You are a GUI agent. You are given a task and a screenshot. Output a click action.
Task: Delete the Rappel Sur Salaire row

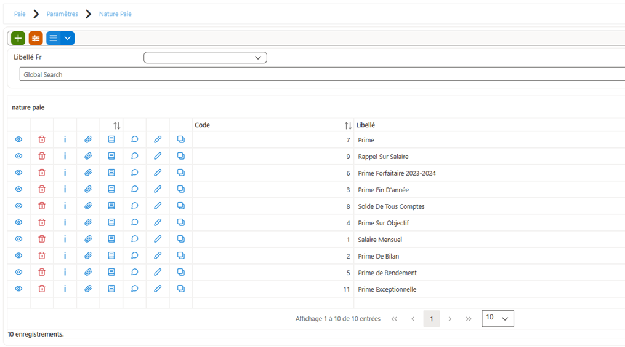(41, 156)
